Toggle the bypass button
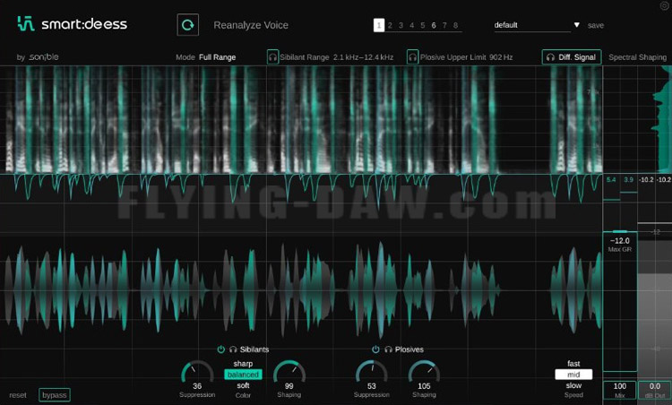The height and width of the screenshot is (405, 672). (55, 395)
